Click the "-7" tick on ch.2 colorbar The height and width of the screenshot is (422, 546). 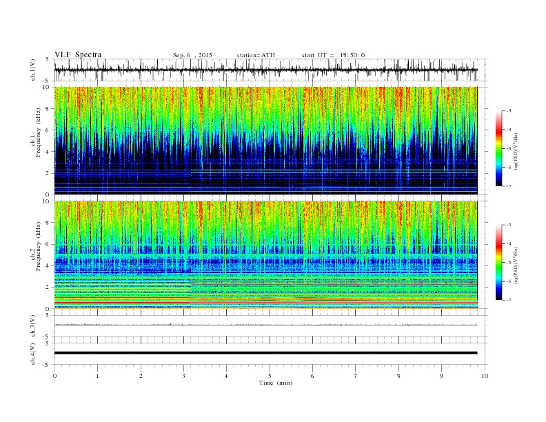tap(509, 300)
